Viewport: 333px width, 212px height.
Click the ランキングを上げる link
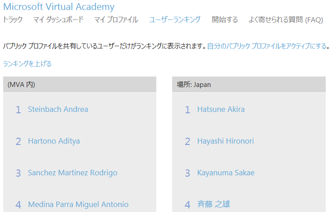tap(27, 63)
